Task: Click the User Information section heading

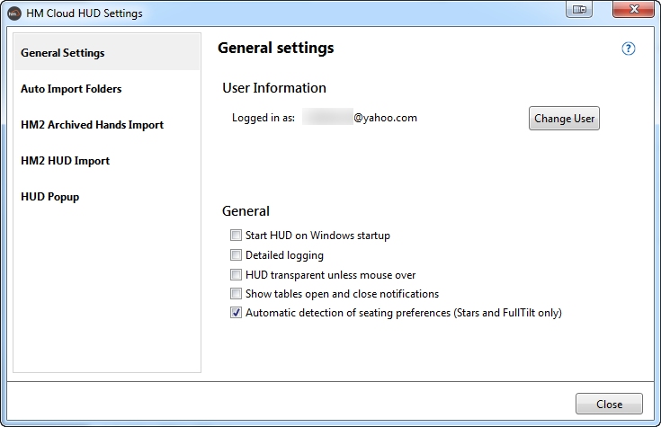Action: (274, 88)
